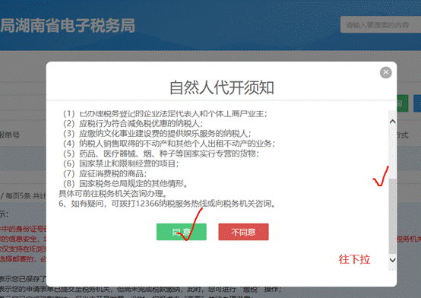The height and width of the screenshot is (298, 421).
Task: Close the 自然人代开须知 dialog
Action: tap(386, 72)
